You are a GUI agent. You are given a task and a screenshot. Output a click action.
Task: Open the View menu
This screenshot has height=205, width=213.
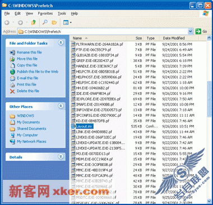(29, 13)
